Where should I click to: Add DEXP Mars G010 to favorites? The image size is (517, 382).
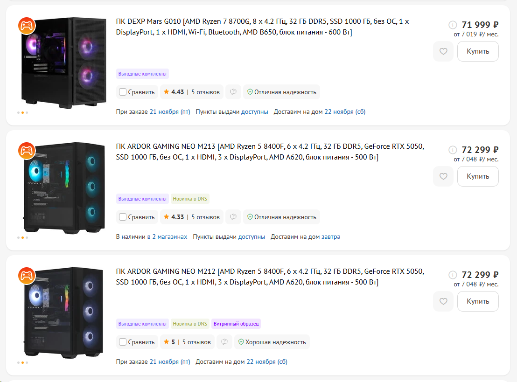coord(443,51)
